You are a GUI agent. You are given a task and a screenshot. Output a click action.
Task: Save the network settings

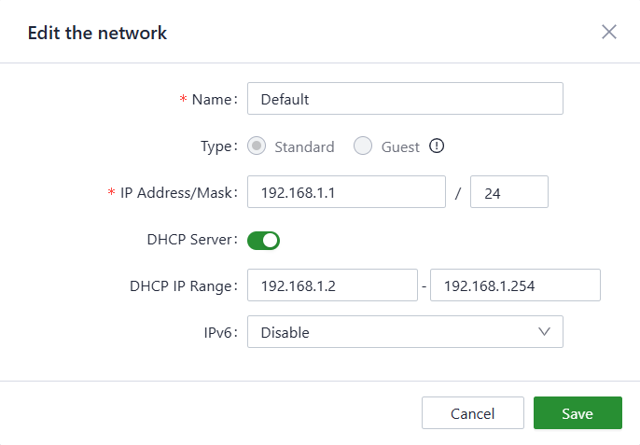(577, 413)
